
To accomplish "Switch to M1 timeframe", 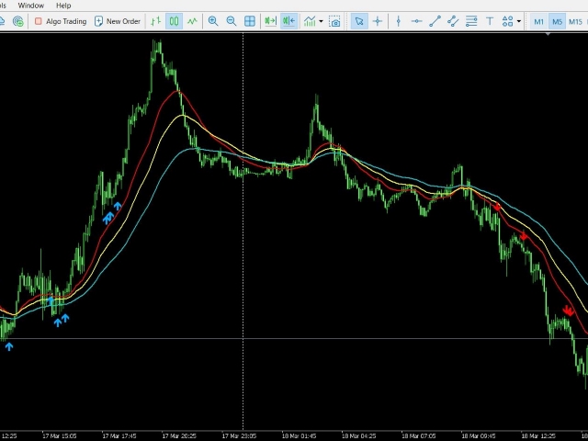I will (x=538, y=21).
